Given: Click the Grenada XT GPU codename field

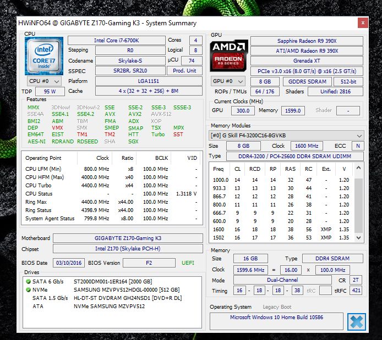Looking at the screenshot, I should pos(307,61).
